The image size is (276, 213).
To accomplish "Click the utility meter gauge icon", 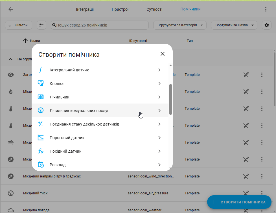I will click(x=41, y=110).
